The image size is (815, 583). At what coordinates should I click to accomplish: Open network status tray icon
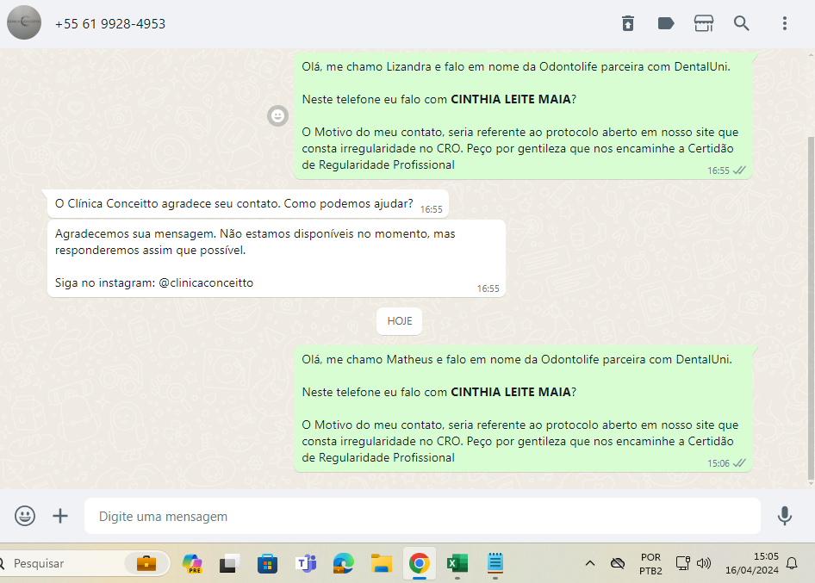pos(682,563)
